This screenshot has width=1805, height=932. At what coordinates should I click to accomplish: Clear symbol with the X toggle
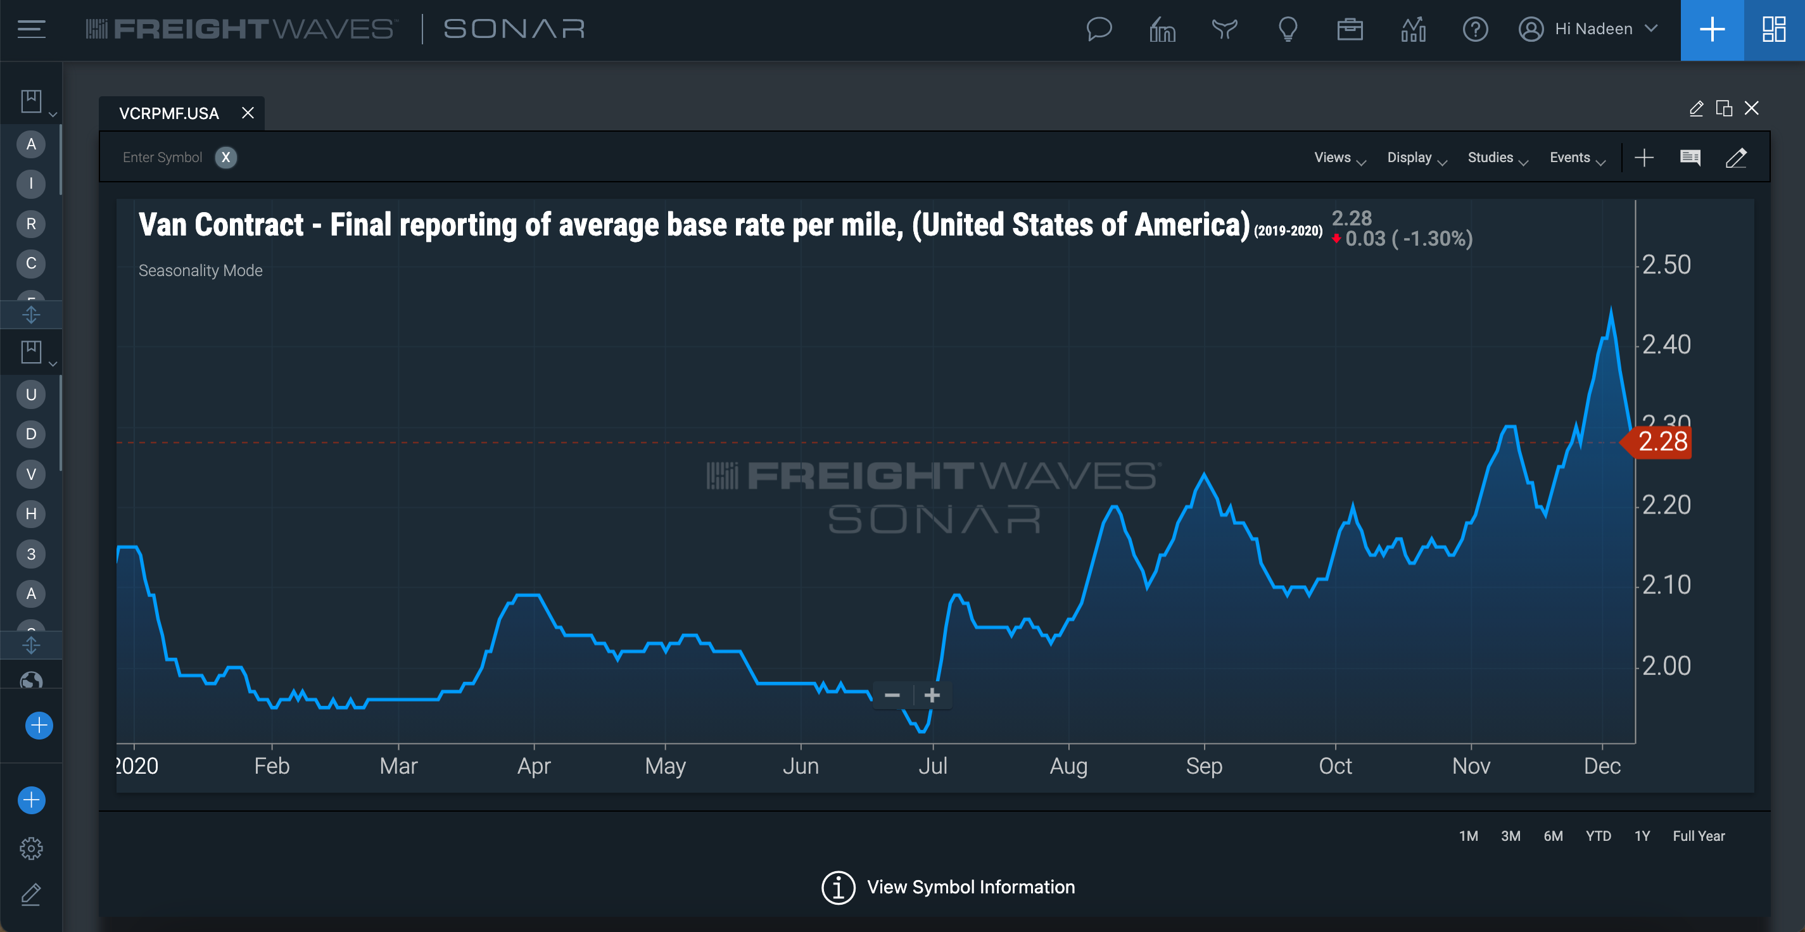225,158
